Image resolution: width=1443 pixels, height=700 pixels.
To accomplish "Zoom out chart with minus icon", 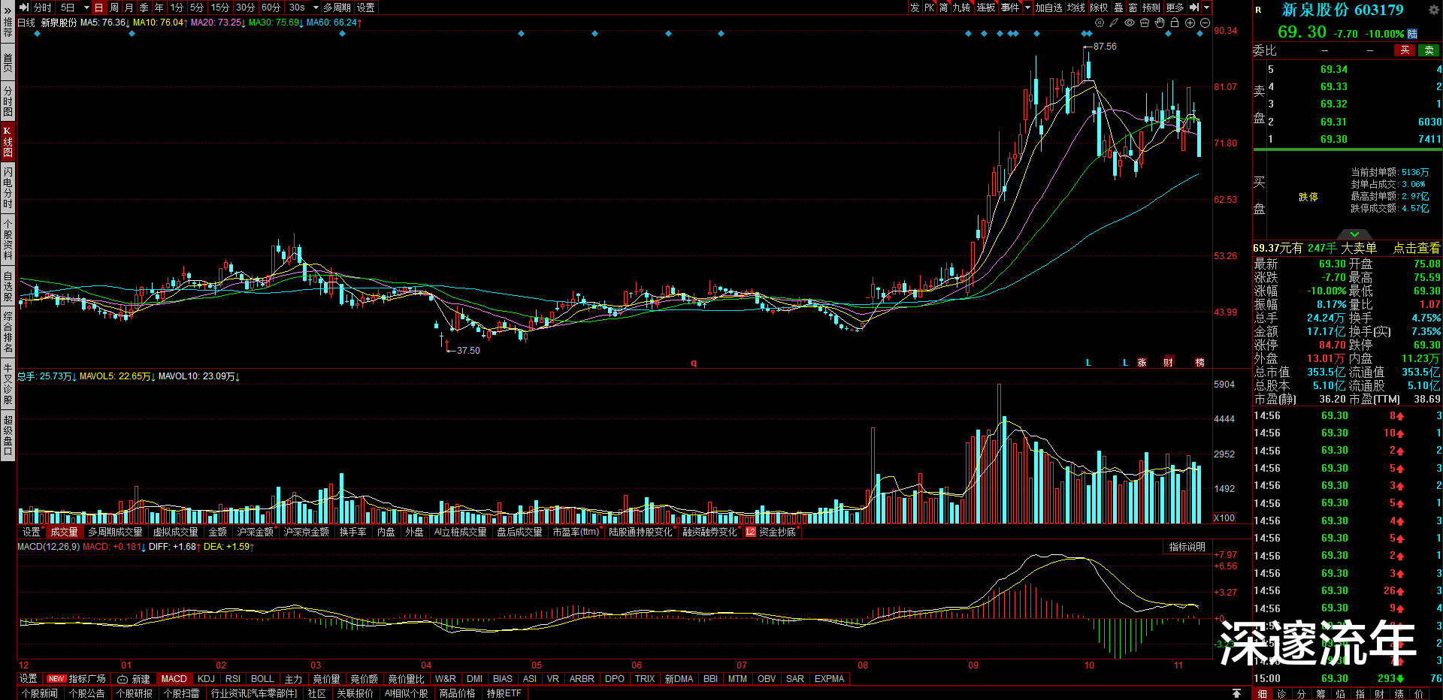I will point(1205,23).
